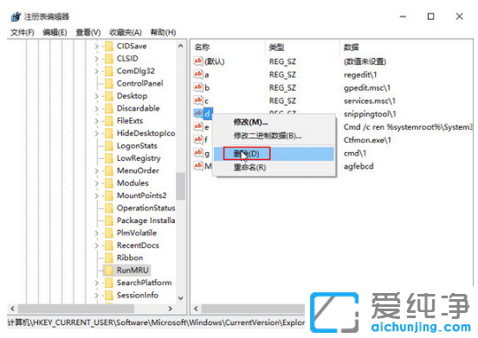Viewport: 478px width, 338px height.
Task: Select the HideDesktopIco tree item
Action: (x=145, y=133)
